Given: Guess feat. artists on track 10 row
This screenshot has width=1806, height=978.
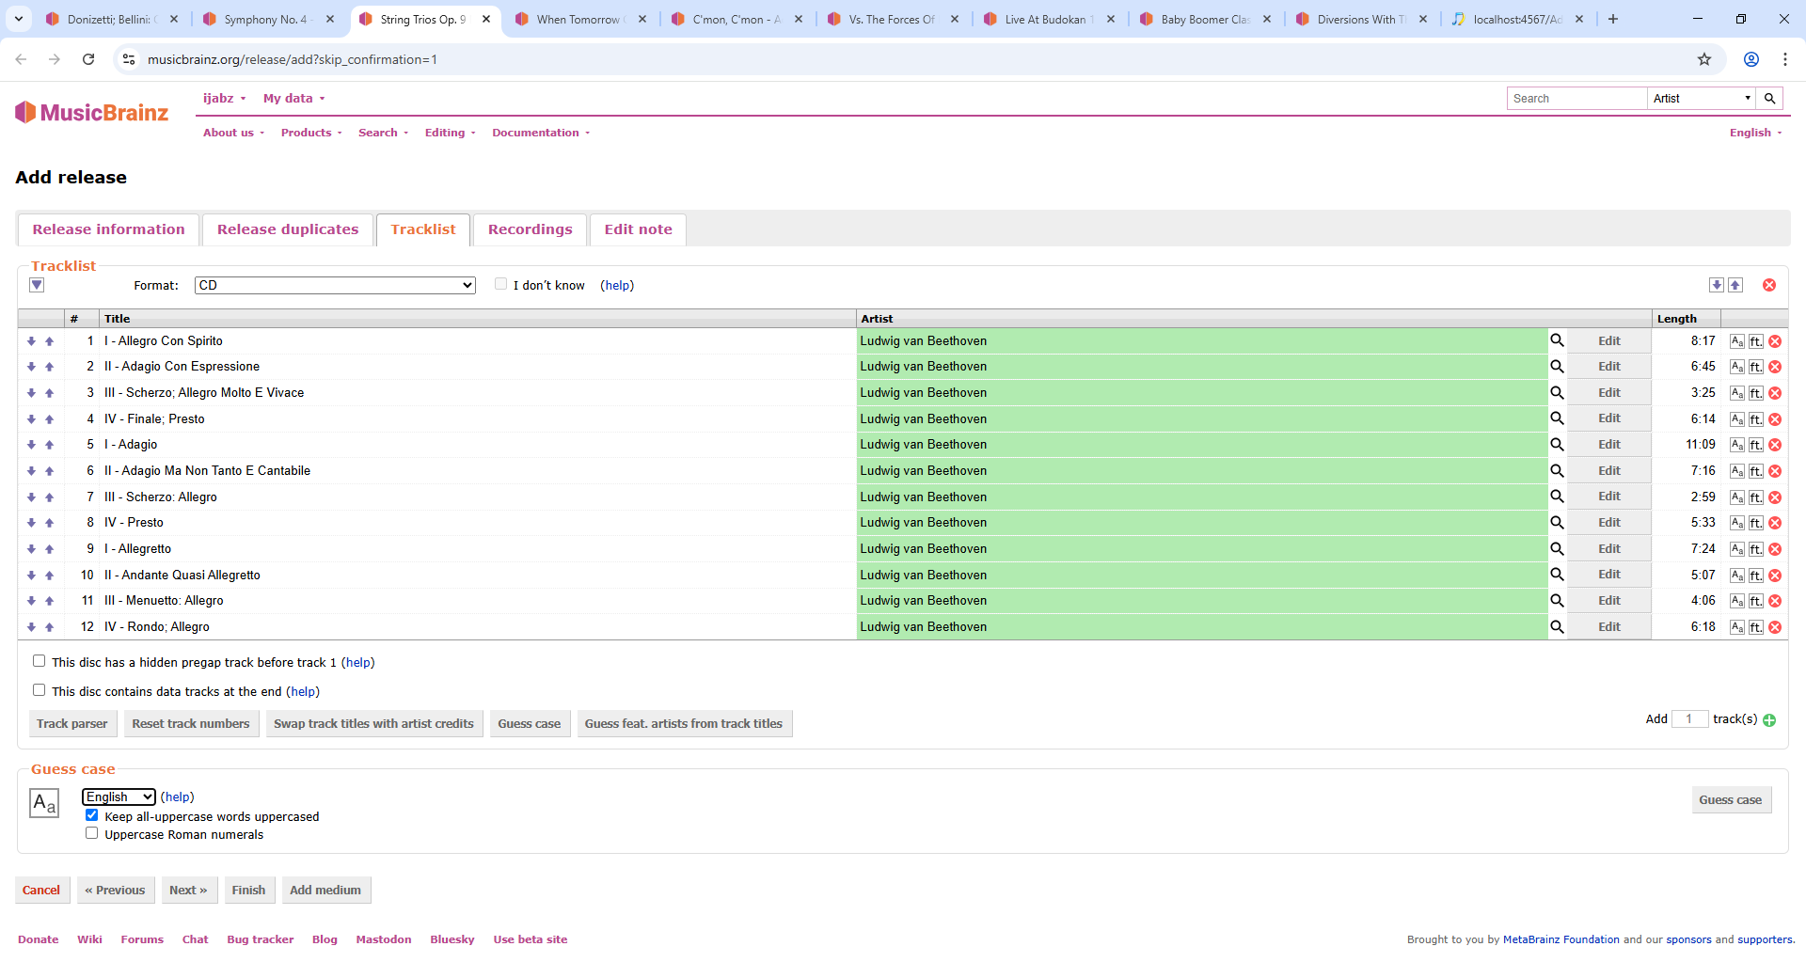Looking at the screenshot, I should coord(1755,576).
